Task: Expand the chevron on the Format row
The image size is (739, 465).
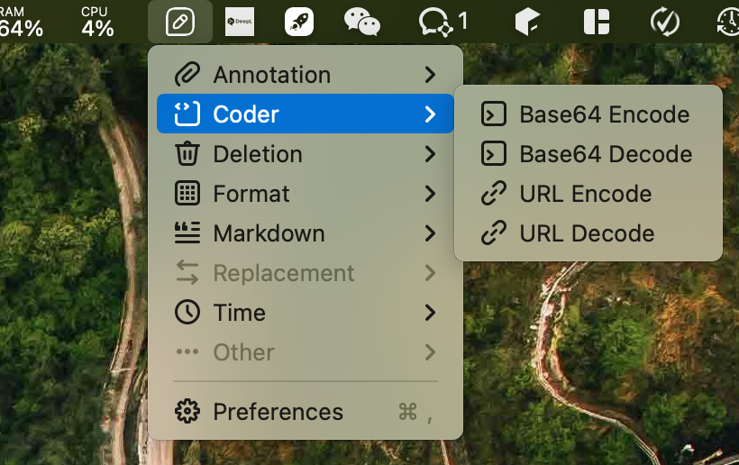Action: click(x=430, y=193)
